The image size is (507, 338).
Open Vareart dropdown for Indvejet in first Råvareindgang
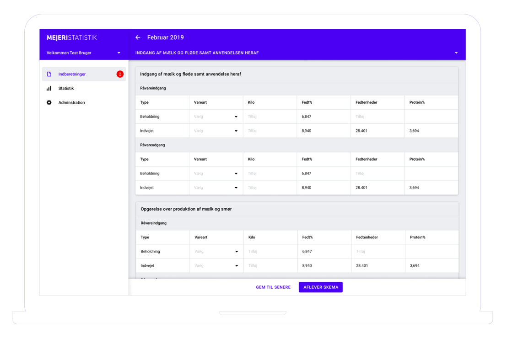[x=216, y=131]
